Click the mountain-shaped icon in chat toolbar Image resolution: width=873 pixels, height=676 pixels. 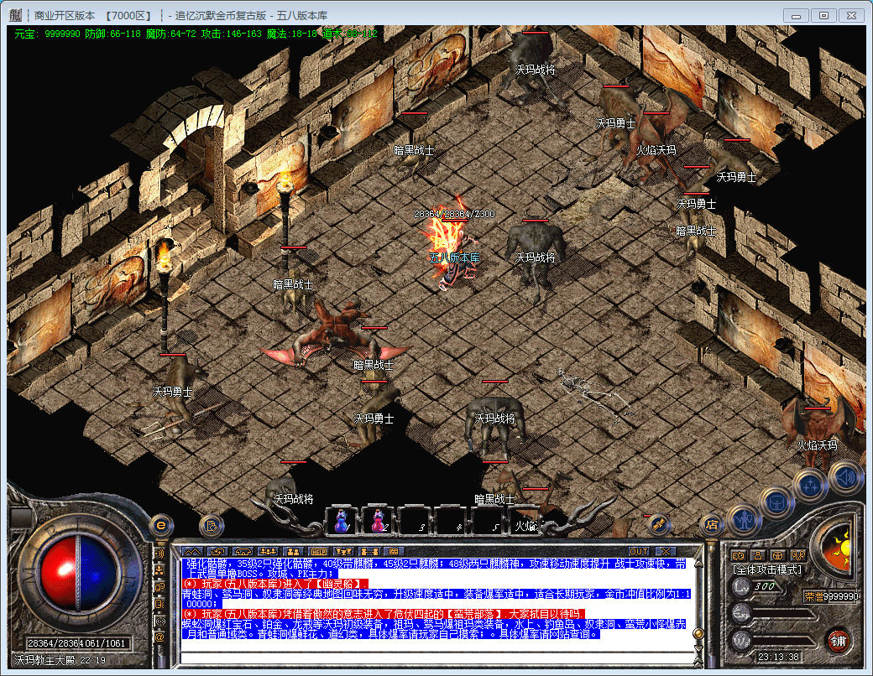(x=191, y=551)
